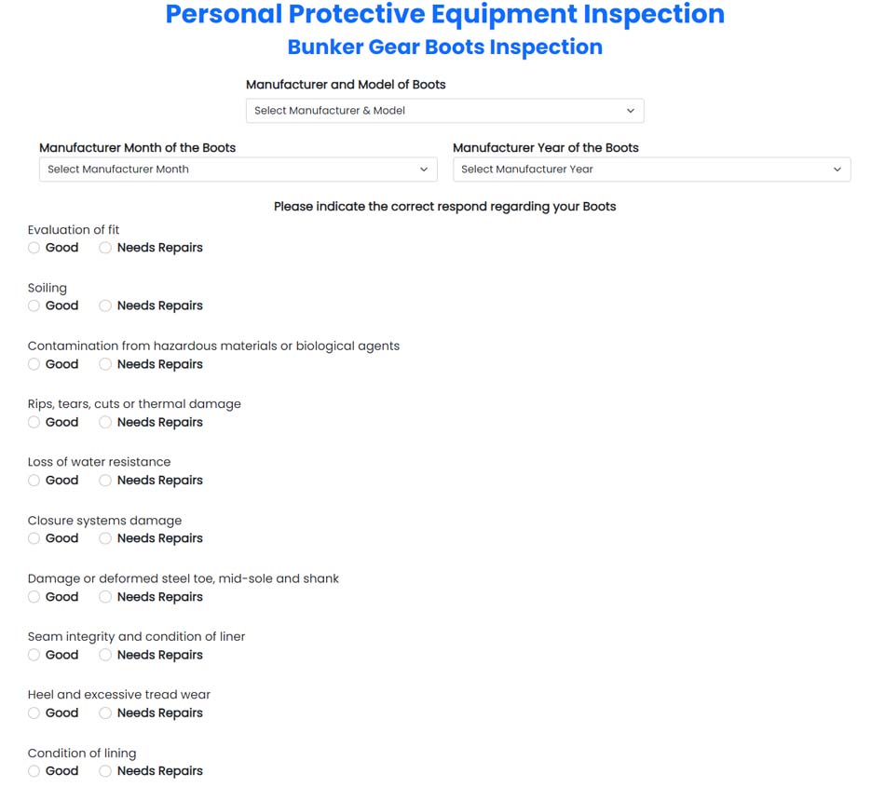
Task: Mark steel toe and shank Needs Repairs
Action: click(105, 596)
